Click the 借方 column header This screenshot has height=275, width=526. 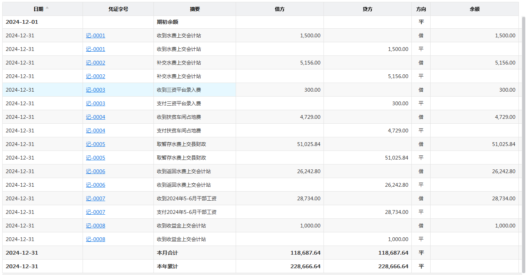(279, 9)
